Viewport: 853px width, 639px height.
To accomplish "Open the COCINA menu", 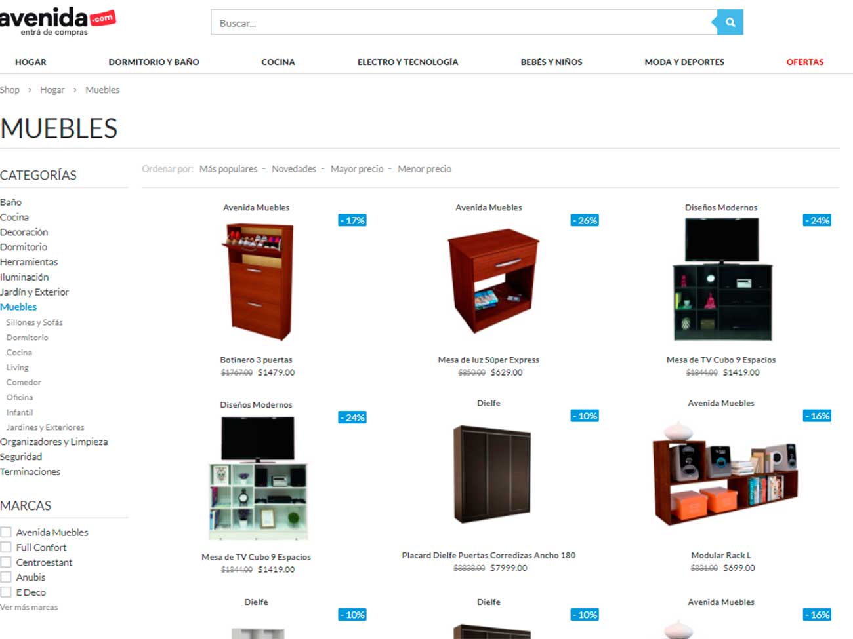I will pos(278,62).
